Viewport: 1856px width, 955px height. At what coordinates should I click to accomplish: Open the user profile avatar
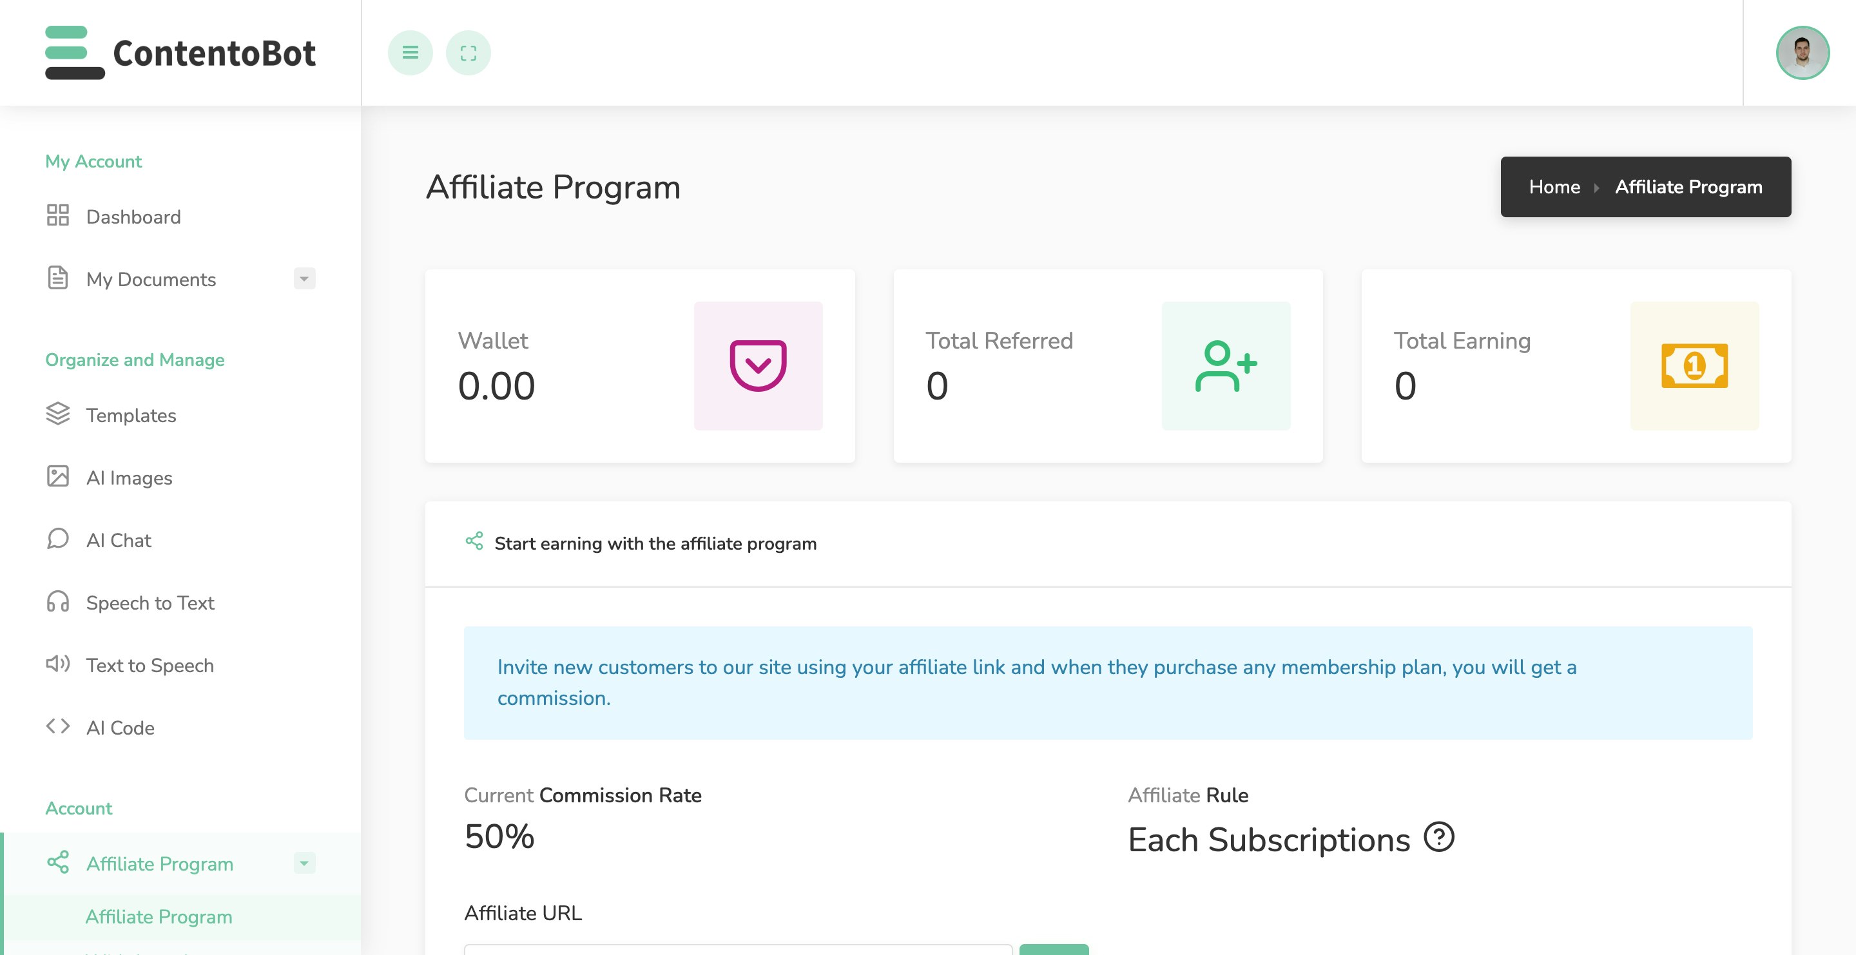click(x=1801, y=53)
